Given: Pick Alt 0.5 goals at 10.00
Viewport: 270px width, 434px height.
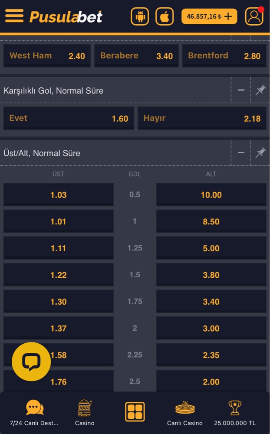Looking at the screenshot, I should [211, 195].
